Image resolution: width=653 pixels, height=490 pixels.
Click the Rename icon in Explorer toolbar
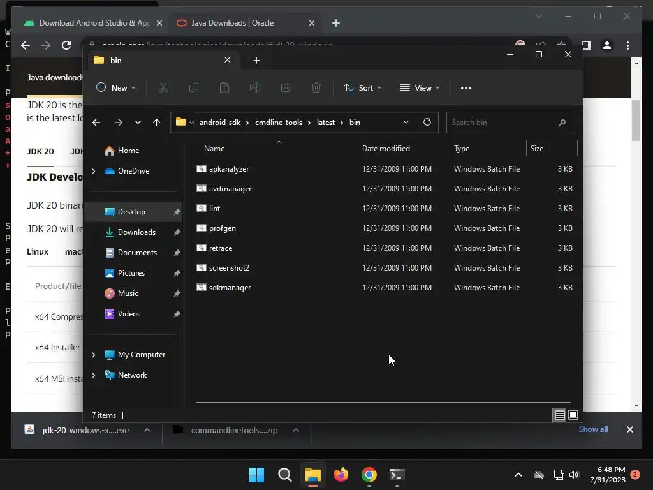(255, 87)
